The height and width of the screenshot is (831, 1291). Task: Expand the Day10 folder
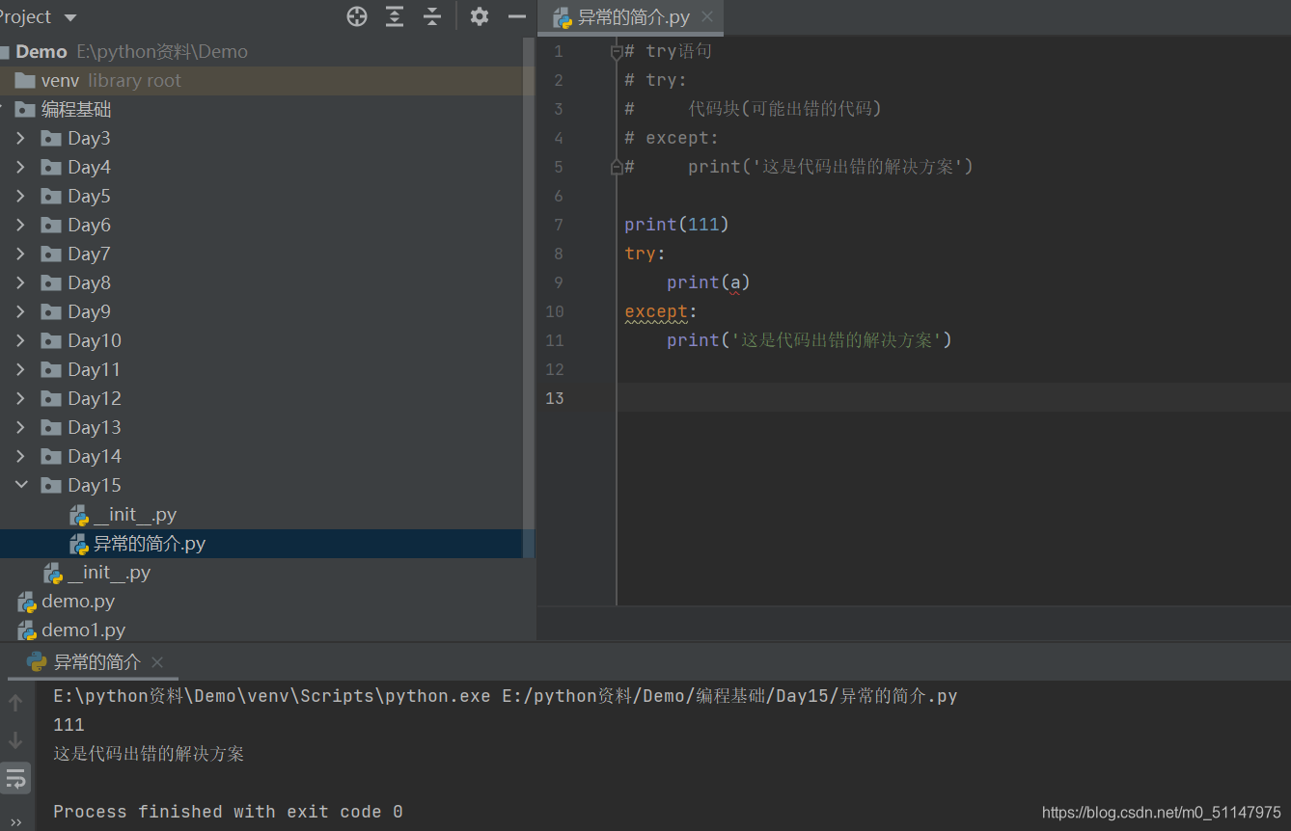click(20, 341)
